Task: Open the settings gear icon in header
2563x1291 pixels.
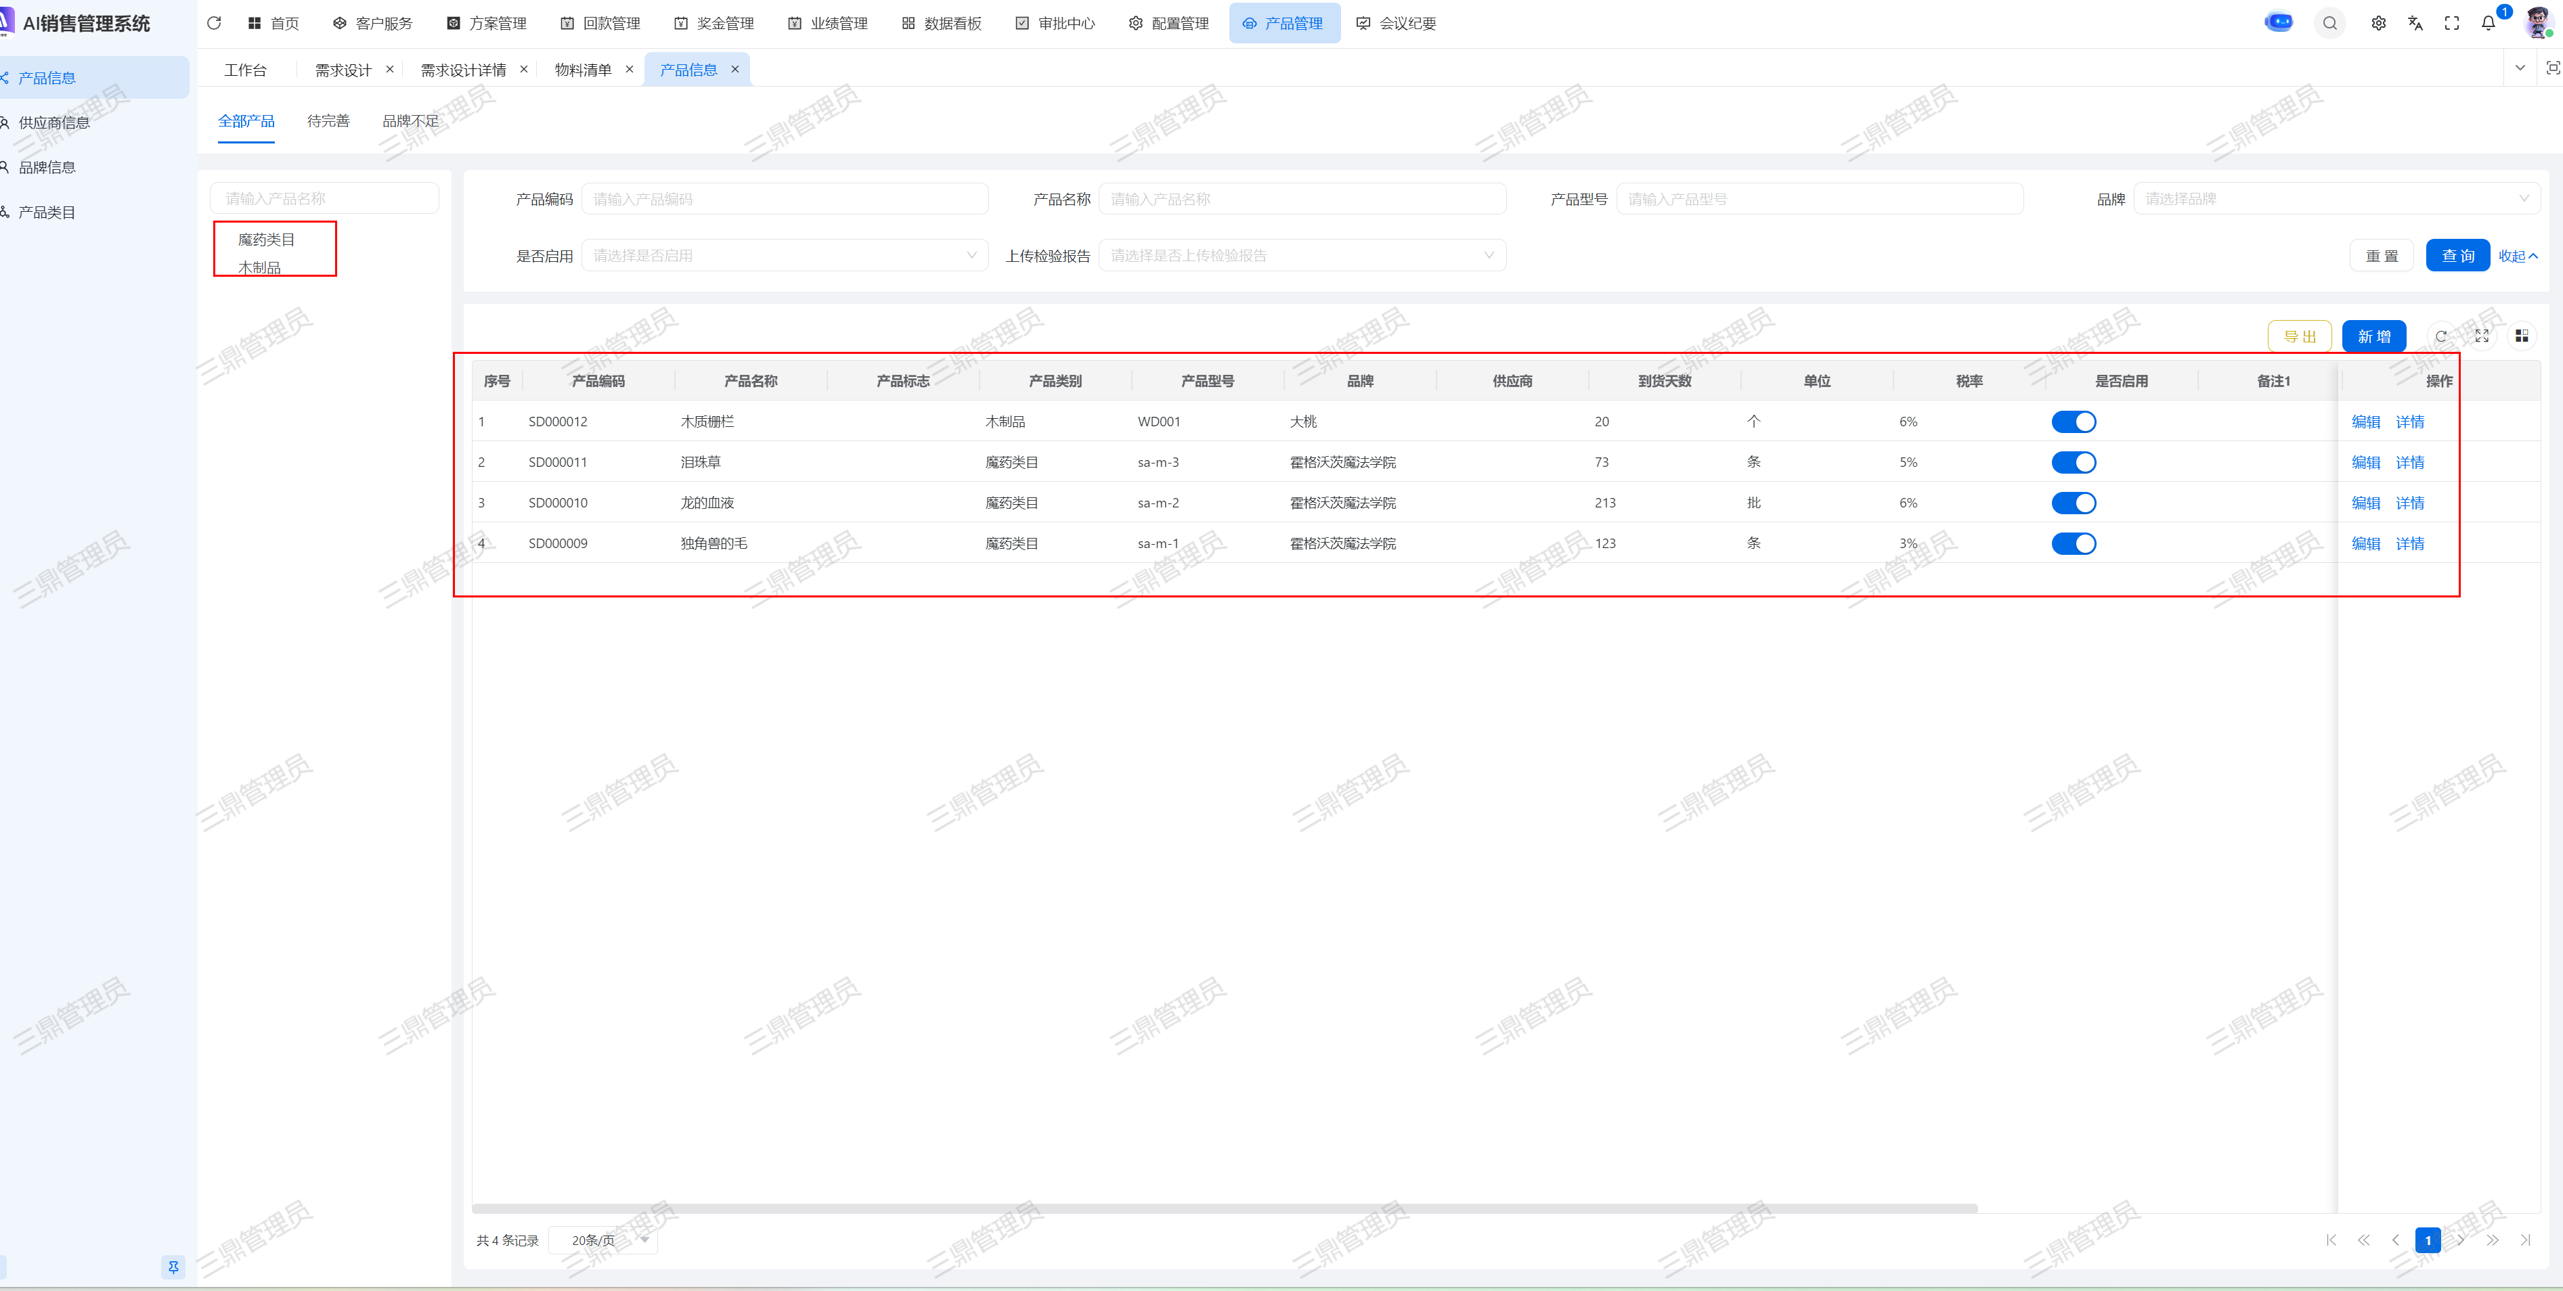Action: pos(2378,23)
